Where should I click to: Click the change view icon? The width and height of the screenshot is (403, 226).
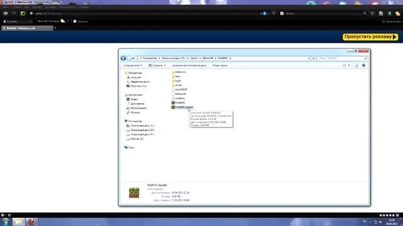[x=344, y=65]
